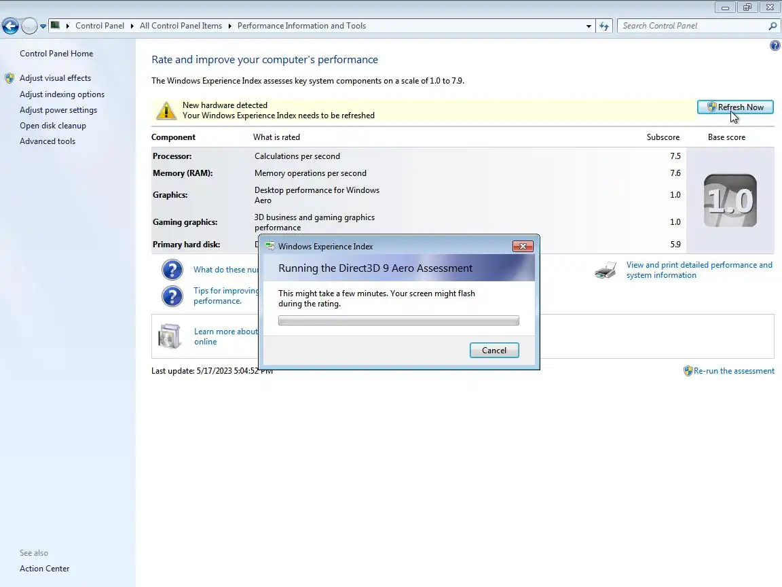Click the question icon beside Tips for improving
The image size is (782, 587).
tap(172, 296)
